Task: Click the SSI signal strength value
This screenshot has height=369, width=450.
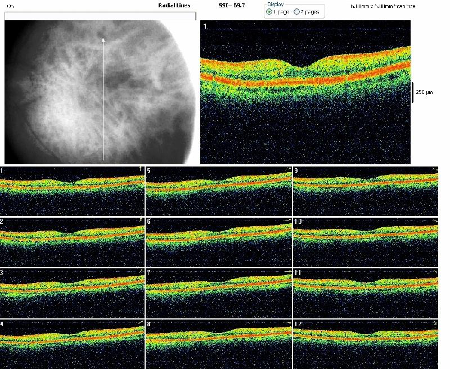Action: click(232, 4)
